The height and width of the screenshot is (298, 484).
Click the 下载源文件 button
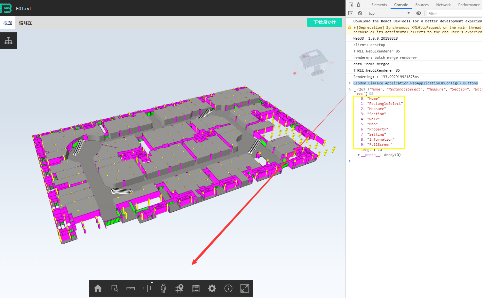point(324,22)
